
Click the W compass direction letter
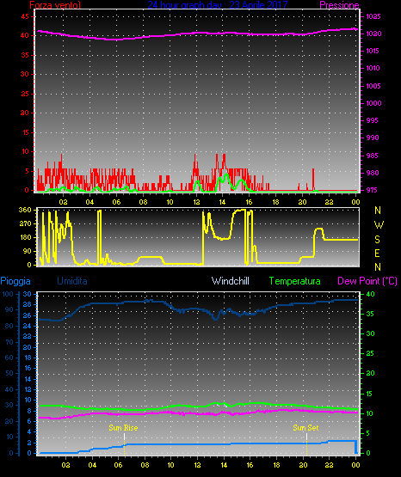379,225
